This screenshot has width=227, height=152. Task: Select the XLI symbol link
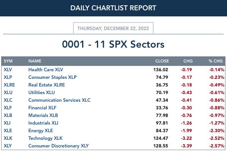point(7,123)
